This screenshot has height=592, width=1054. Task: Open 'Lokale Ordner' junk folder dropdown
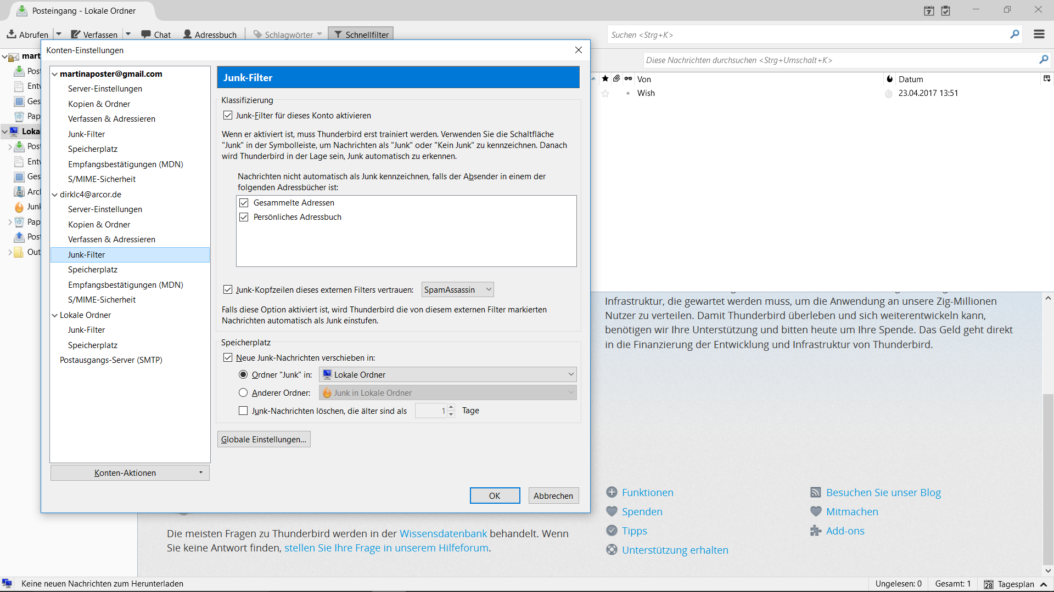(x=447, y=375)
